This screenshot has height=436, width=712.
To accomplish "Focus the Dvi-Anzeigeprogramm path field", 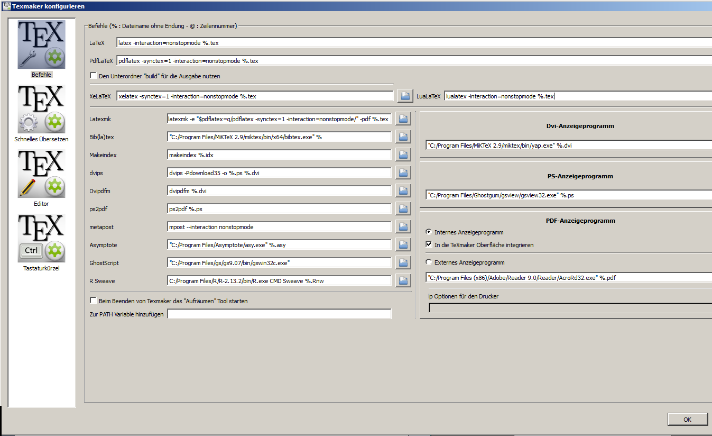I will 568,146.
